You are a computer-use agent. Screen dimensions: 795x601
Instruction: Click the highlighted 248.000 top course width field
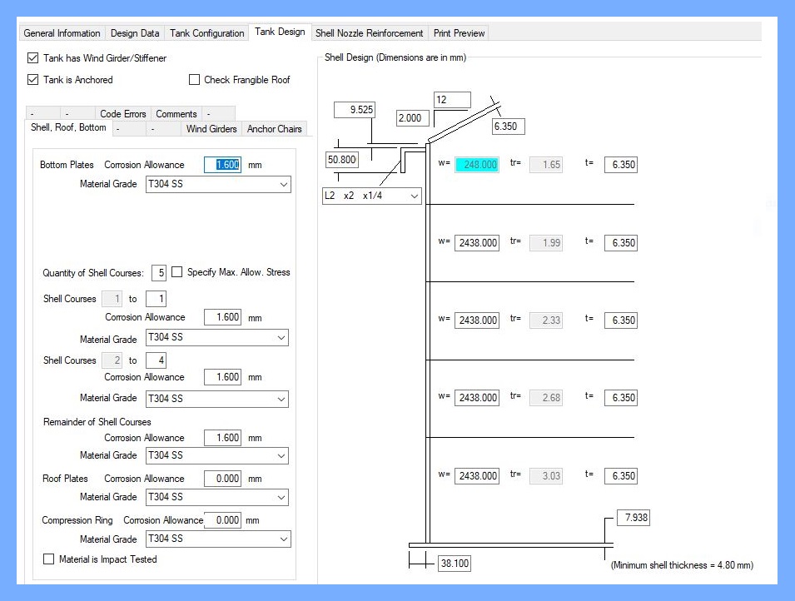click(477, 165)
